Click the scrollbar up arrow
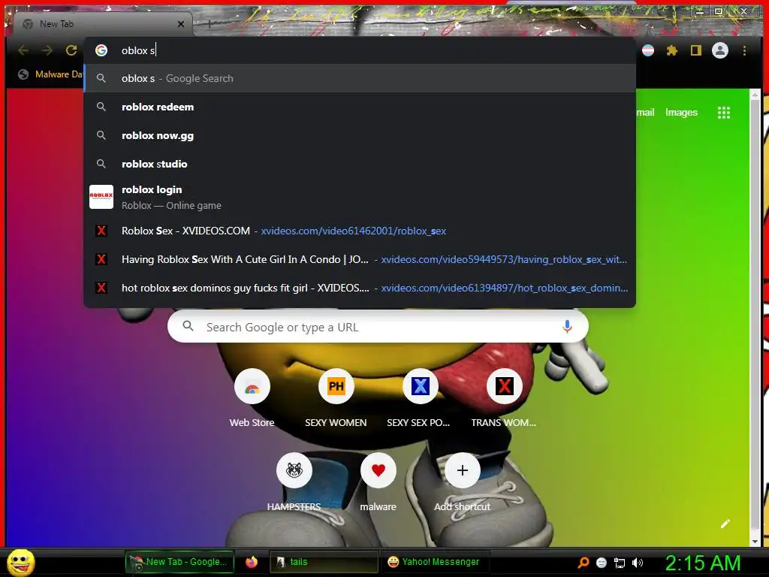The height and width of the screenshot is (577, 769). (755, 95)
